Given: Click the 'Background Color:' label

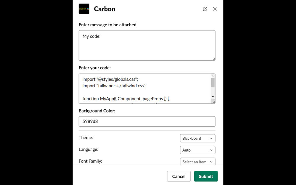Looking at the screenshot, I should click(x=97, y=111).
